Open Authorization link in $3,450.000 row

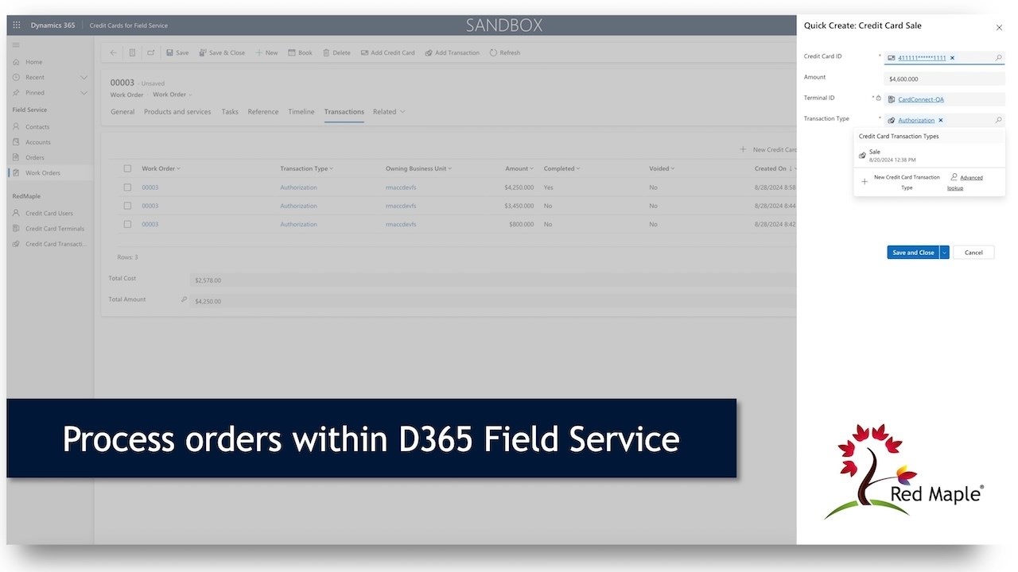click(298, 206)
